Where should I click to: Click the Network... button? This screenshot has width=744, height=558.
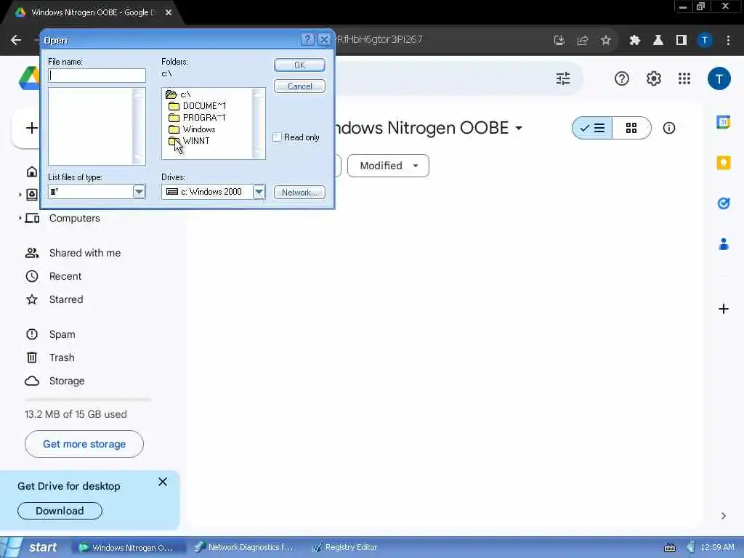[x=299, y=192]
